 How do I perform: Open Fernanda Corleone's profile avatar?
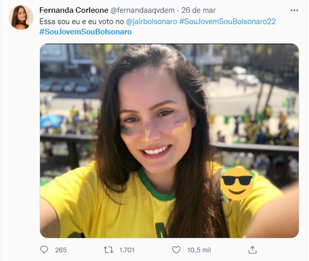point(21,17)
